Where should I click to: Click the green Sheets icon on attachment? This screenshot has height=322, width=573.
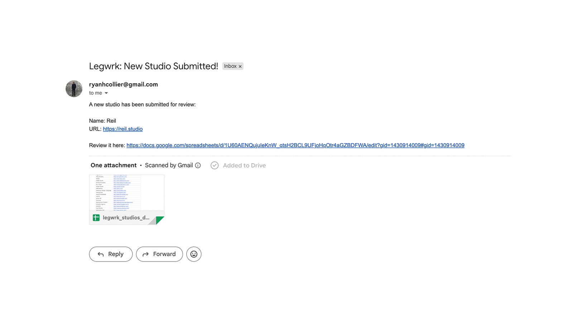tap(96, 218)
